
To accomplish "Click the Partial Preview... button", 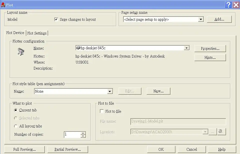I will tap(68, 149).
